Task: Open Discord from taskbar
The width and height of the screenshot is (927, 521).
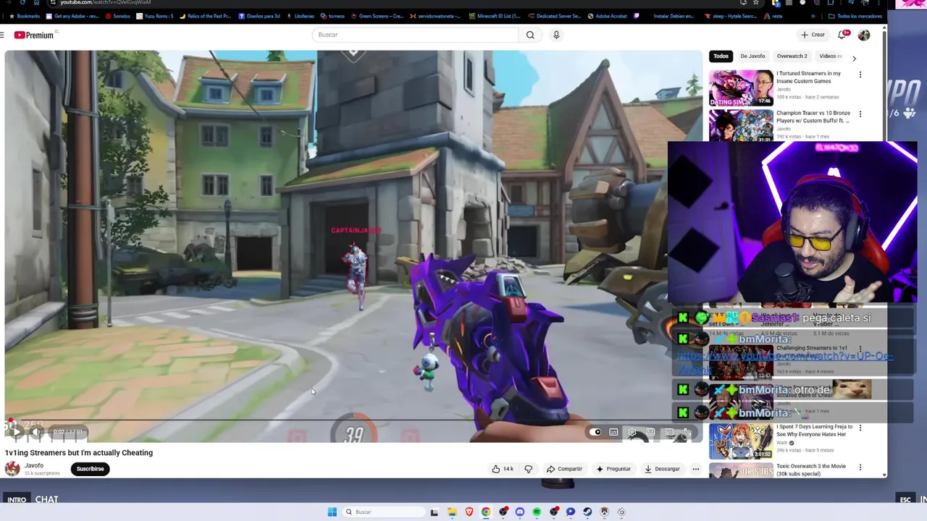Action: (x=519, y=512)
